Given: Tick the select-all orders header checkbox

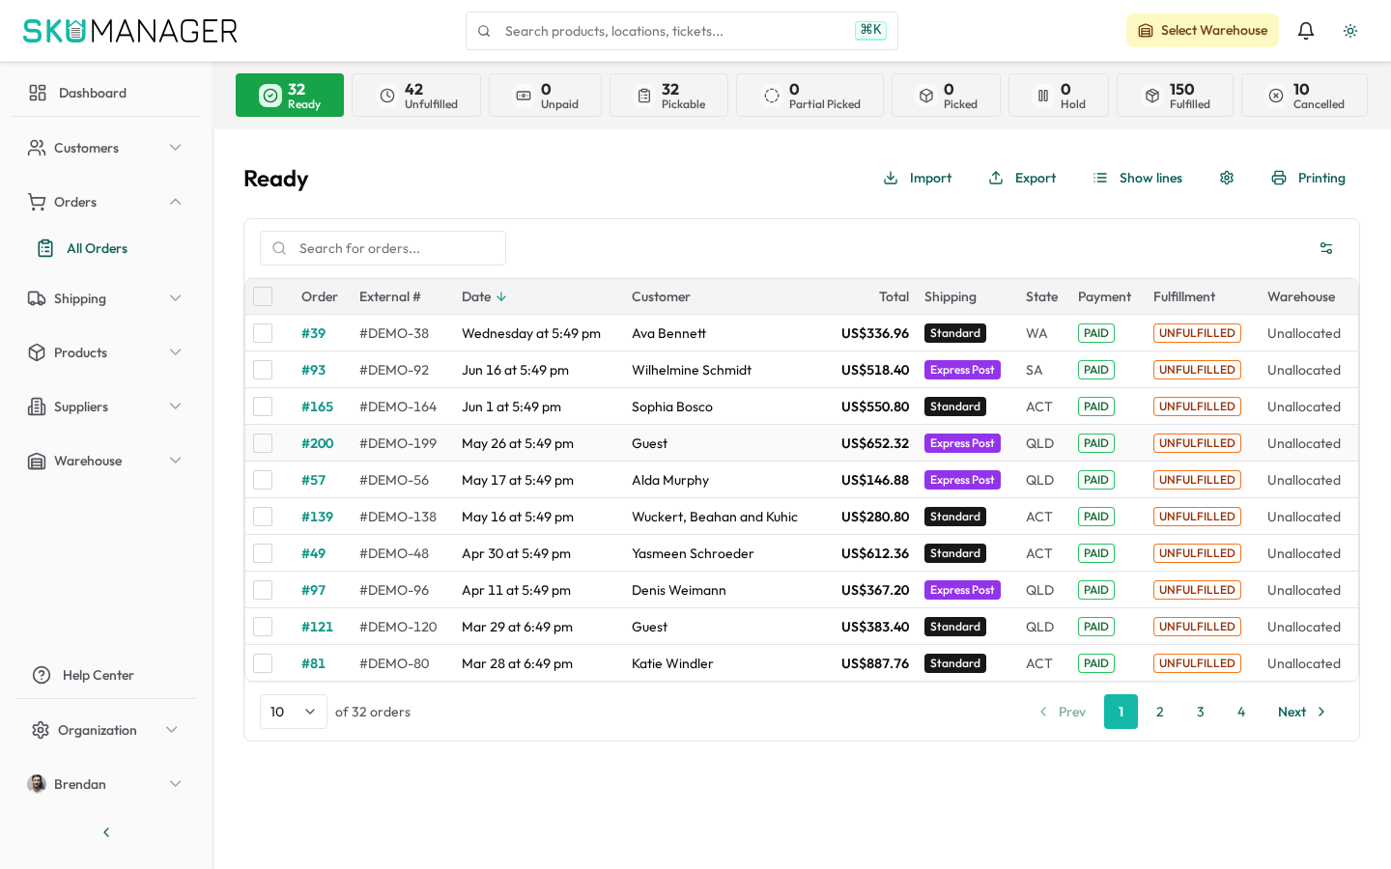Looking at the screenshot, I should [x=263, y=296].
